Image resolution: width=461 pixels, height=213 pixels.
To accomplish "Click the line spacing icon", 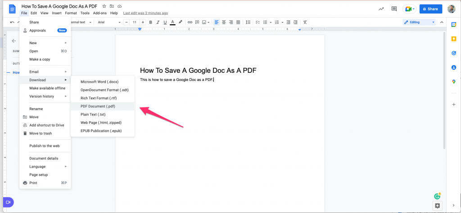I will [248, 22].
